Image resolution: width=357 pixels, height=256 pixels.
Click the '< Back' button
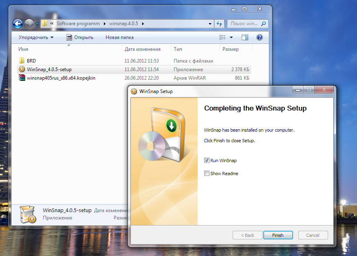click(247, 235)
